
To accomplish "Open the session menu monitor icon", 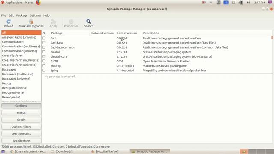I will click(270, 3).
